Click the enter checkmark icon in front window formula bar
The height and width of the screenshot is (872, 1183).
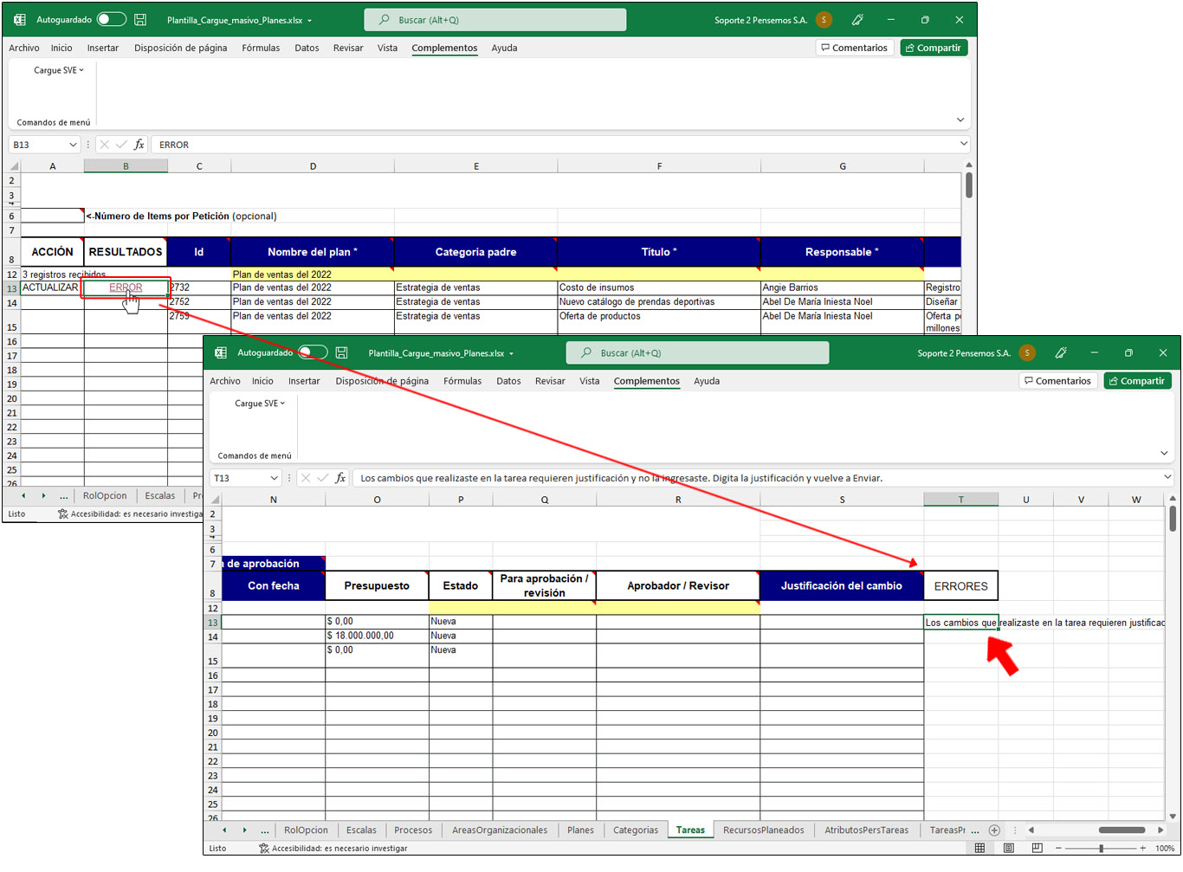point(323,478)
